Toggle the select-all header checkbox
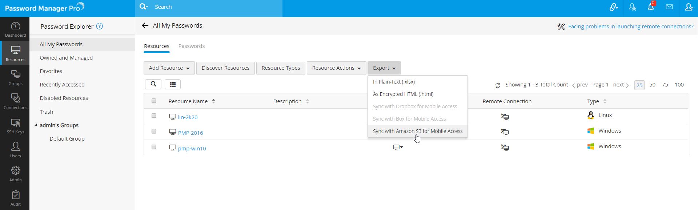698x210 pixels. (154, 101)
